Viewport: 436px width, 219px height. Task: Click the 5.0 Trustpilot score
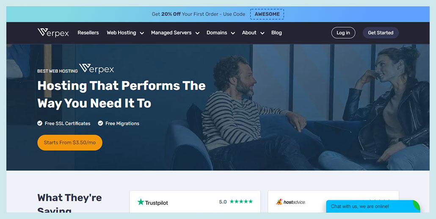(x=223, y=202)
